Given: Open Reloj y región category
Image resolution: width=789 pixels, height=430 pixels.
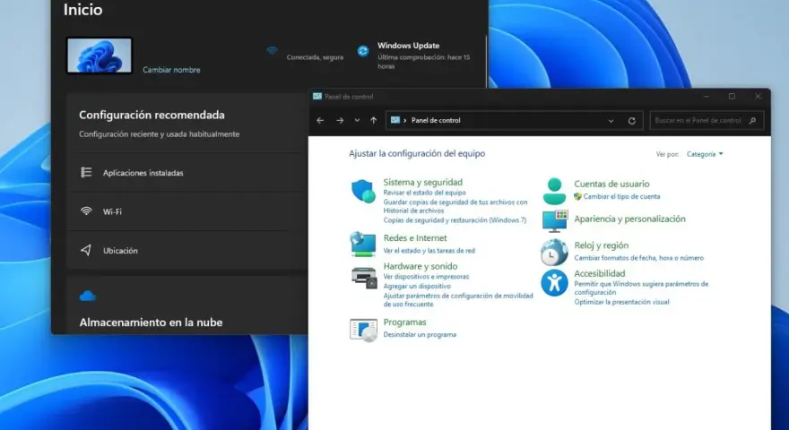Looking at the screenshot, I should point(602,245).
